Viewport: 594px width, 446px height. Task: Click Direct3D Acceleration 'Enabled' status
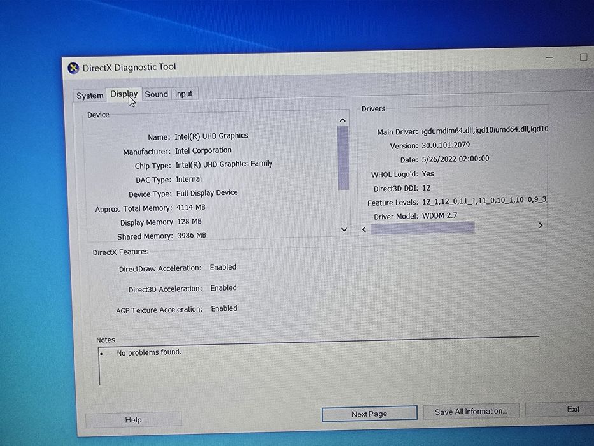click(x=223, y=288)
